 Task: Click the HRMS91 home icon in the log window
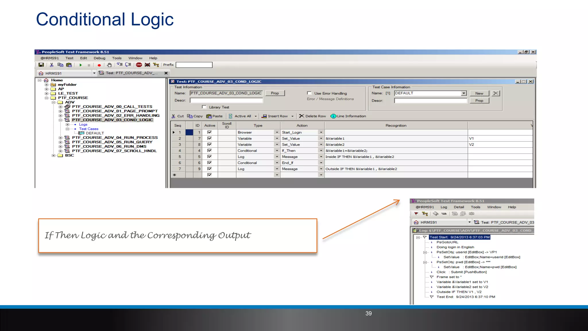[x=416, y=222]
